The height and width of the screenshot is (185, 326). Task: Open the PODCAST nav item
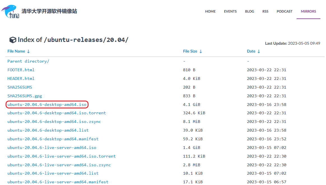(285, 11)
